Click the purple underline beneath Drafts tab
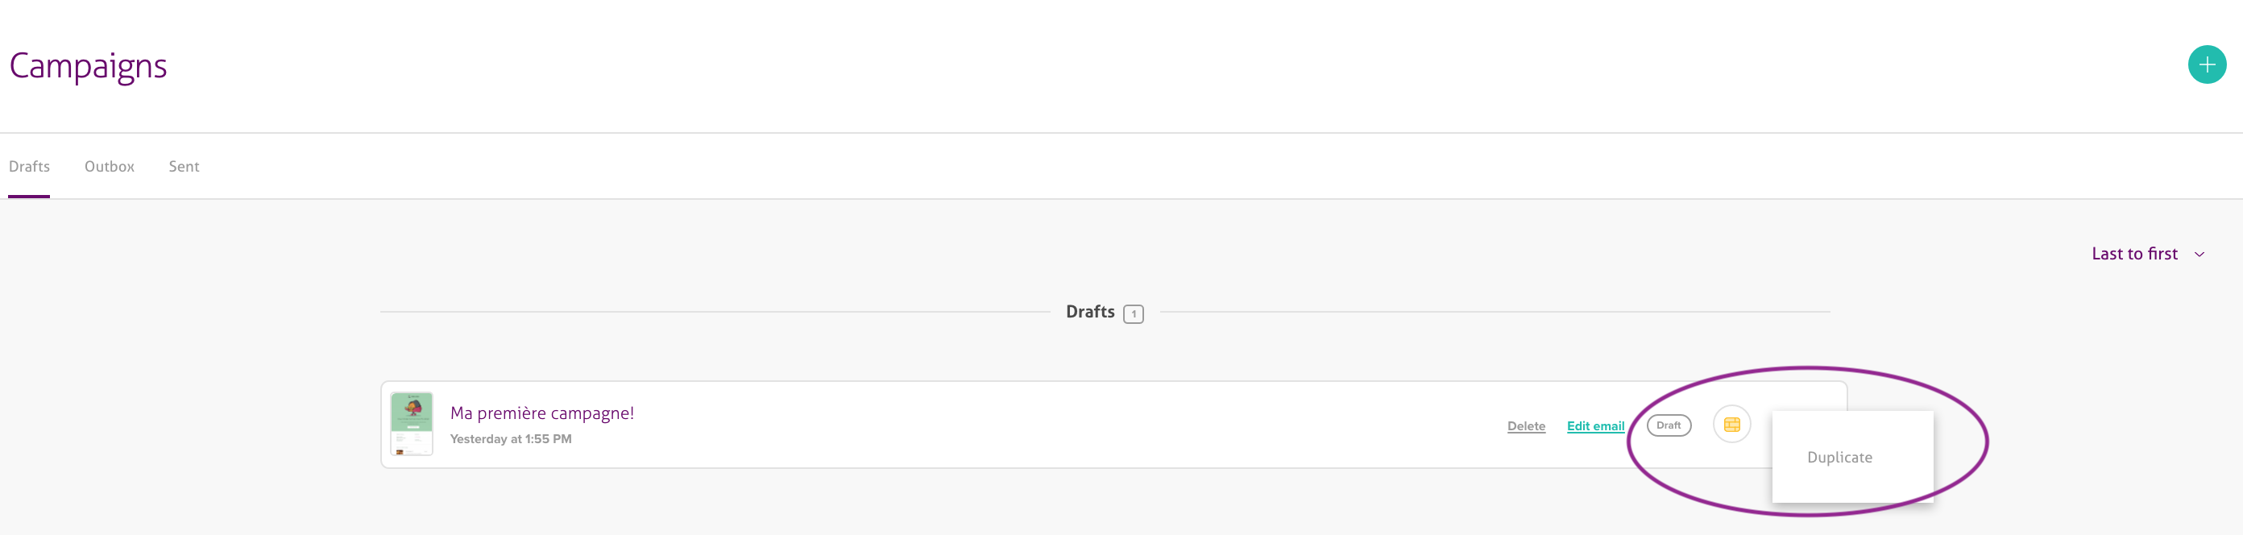The width and height of the screenshot is (2243, 535). coord(29,196)
